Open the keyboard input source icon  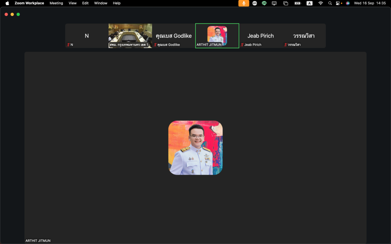point(310,3)
